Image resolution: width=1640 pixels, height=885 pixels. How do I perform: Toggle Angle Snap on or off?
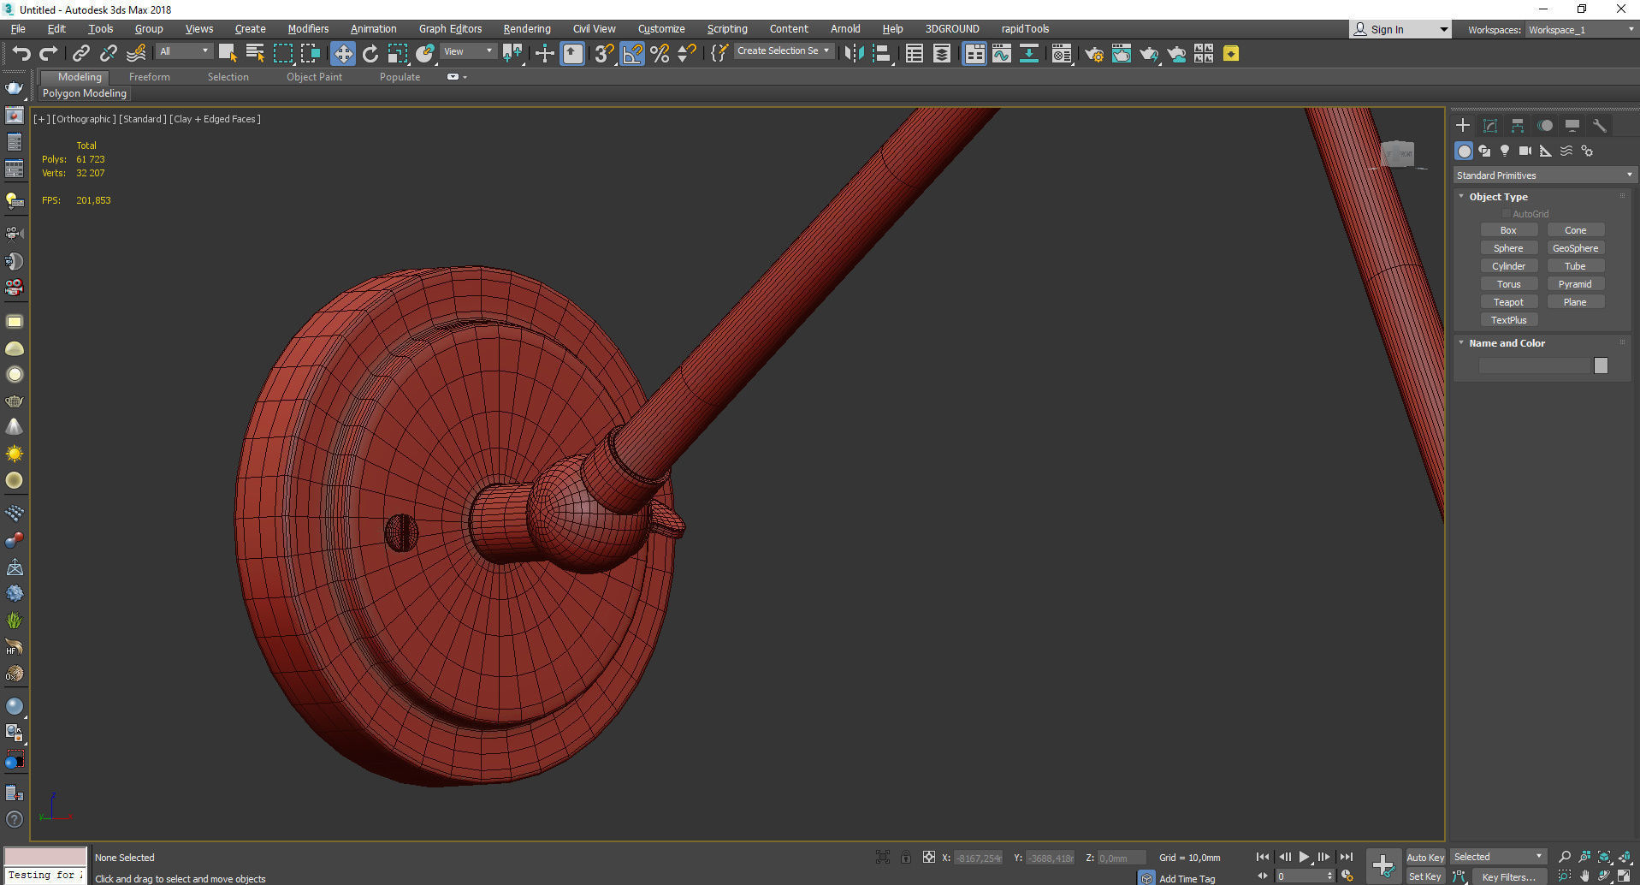[x=632, y=54]
